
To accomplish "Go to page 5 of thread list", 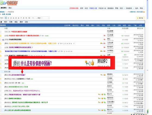I will tap(16, 18).
